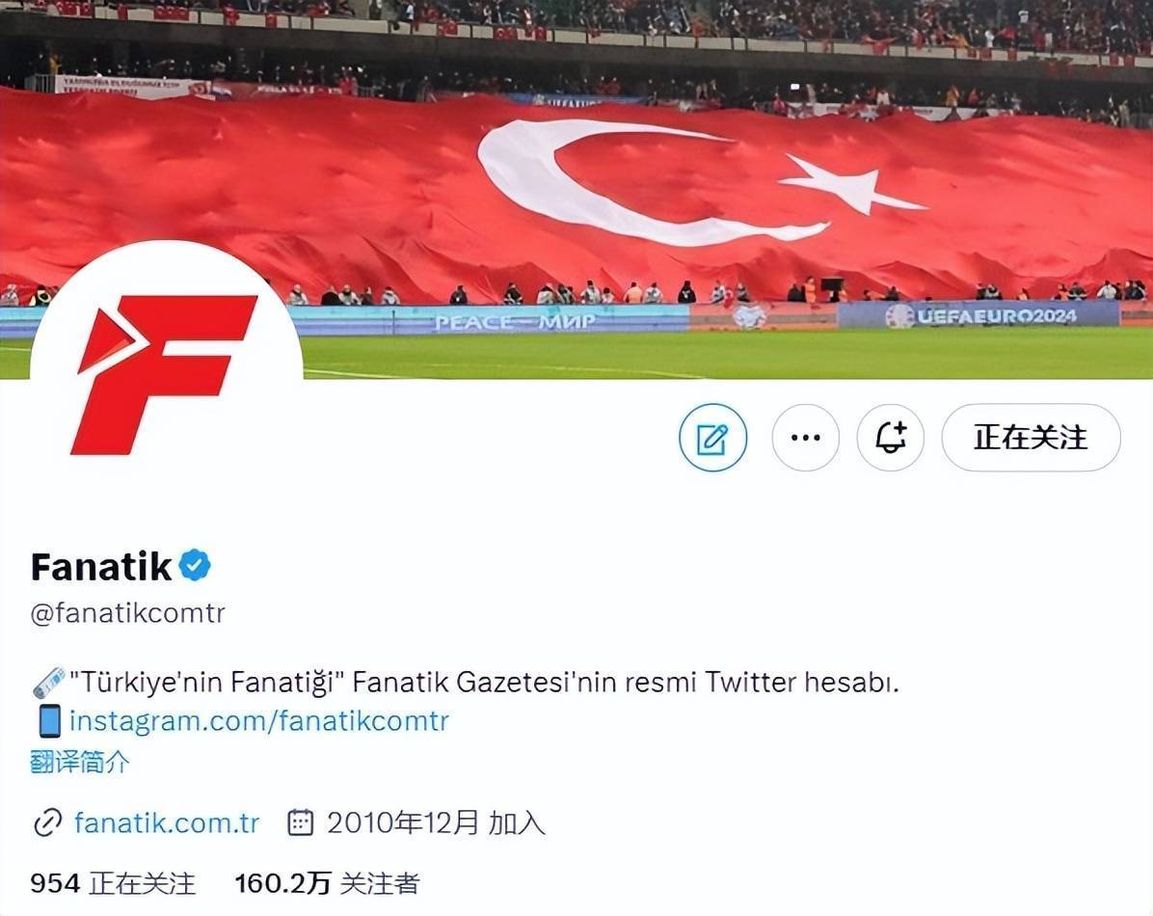Click the chain link icon beside website

coord(48,822)
